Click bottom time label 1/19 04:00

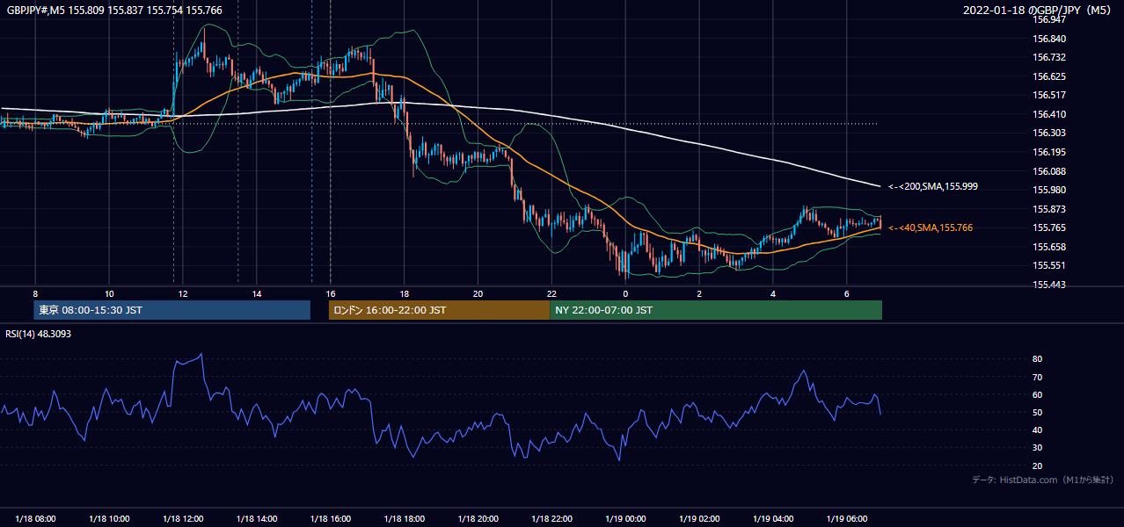[773, 518]
